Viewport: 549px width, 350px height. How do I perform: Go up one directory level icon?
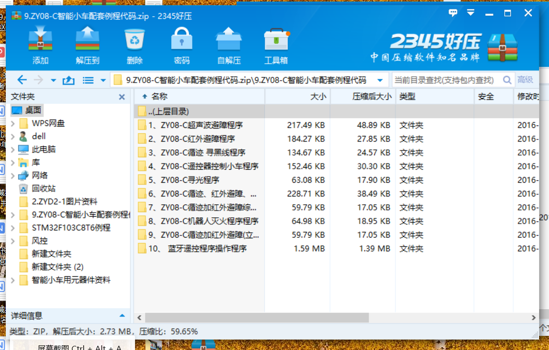coord(68,80)
